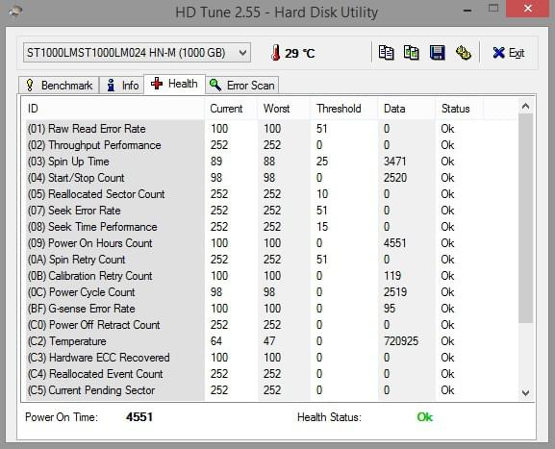This screenshot has height=449, width=555.
Task: Click the data value '2520'
Action: [395, 178]
